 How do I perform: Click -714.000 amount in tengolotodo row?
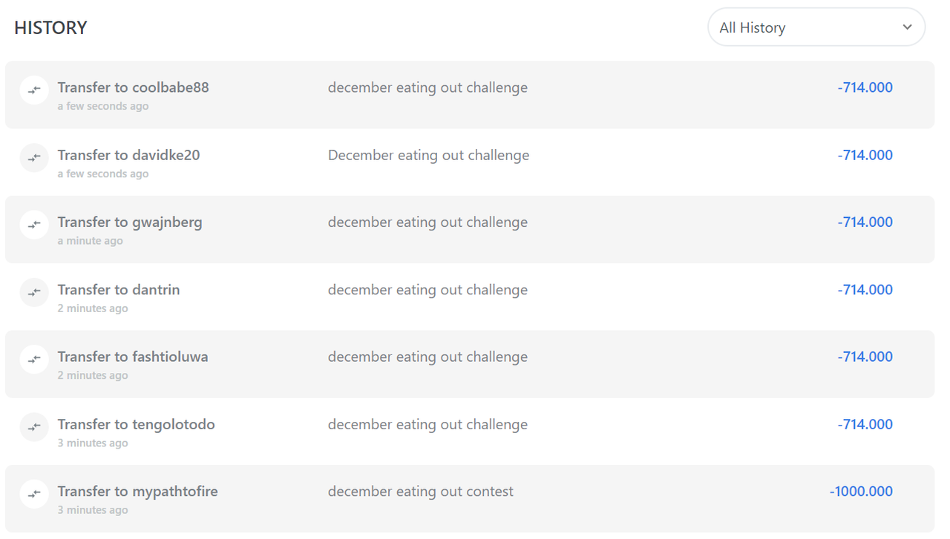(865, 425)
